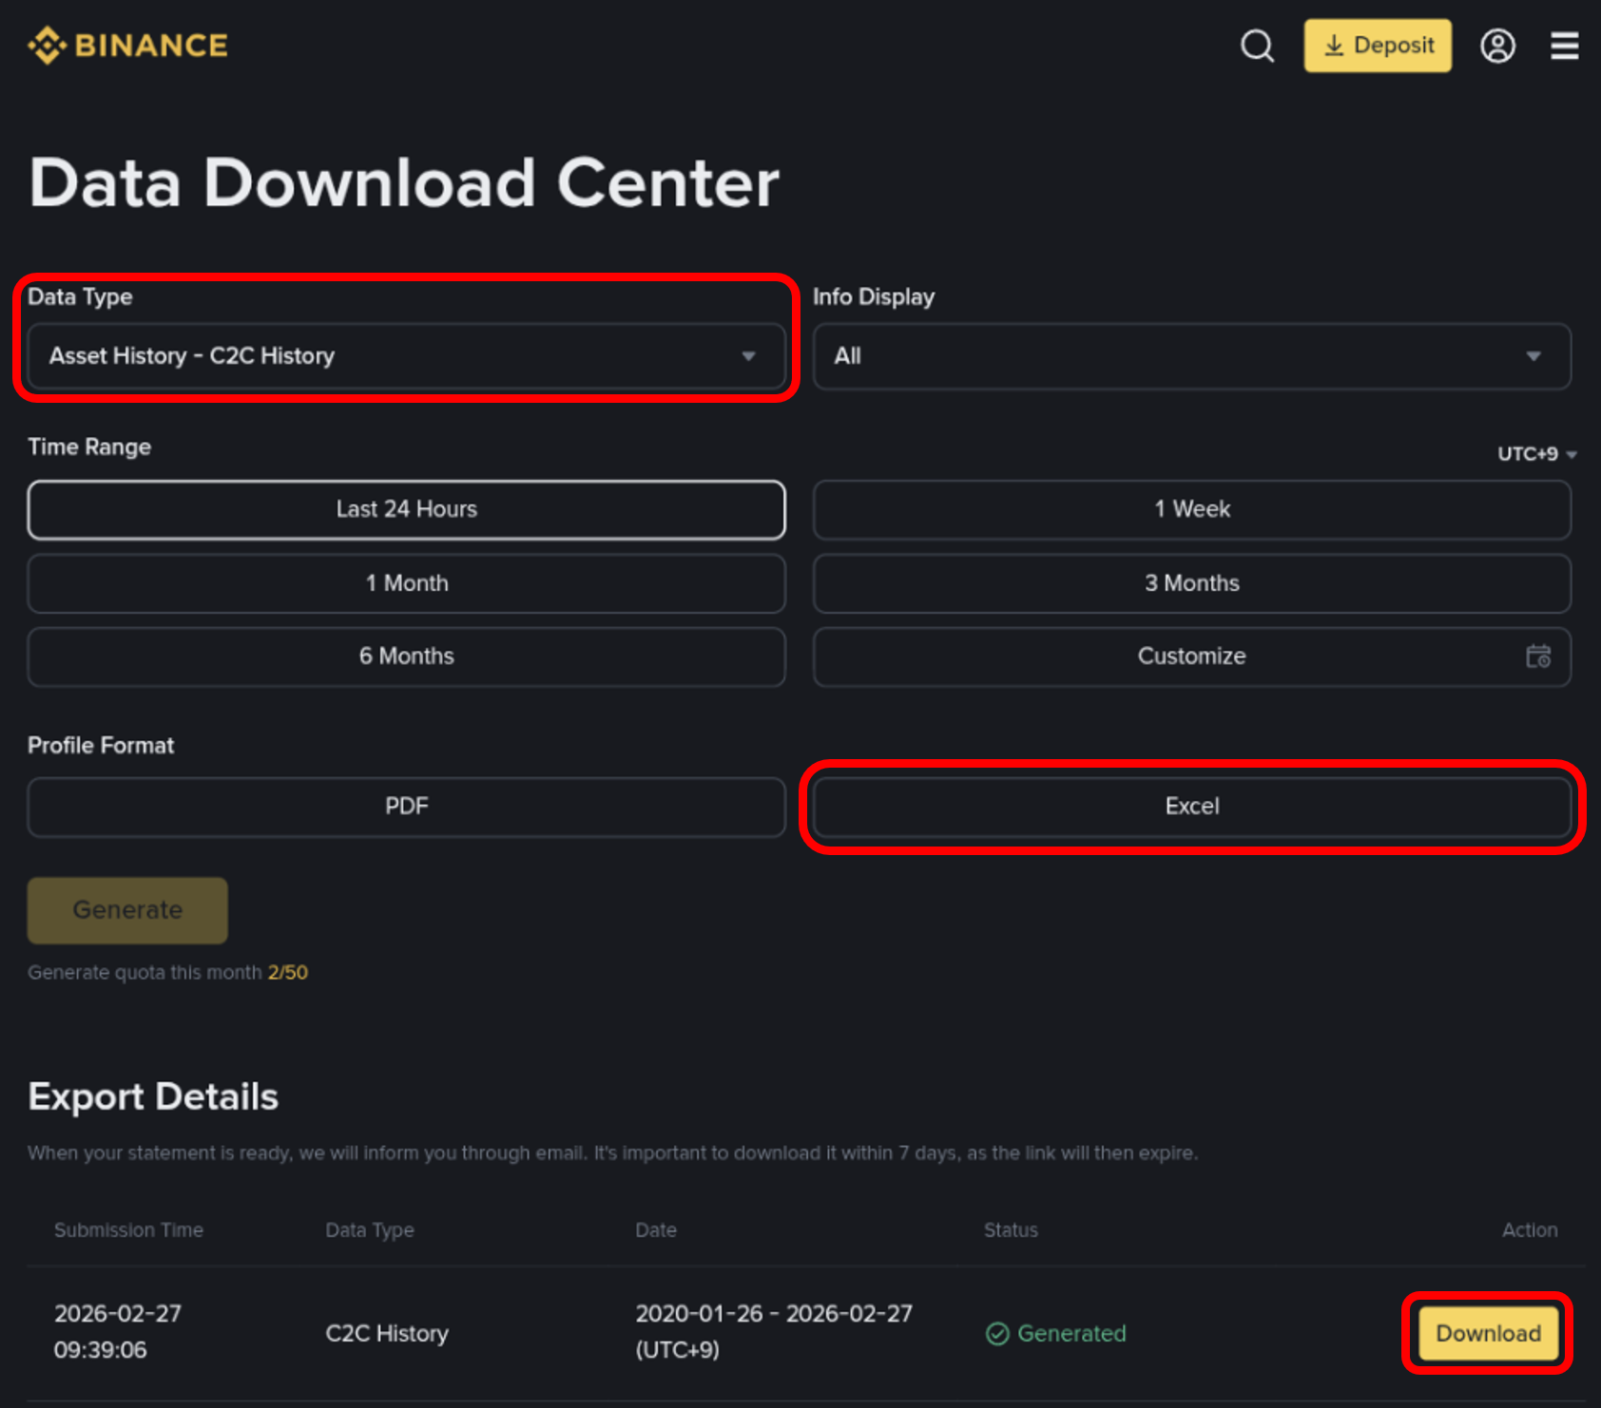Click the Data Download Center heading

404,182
